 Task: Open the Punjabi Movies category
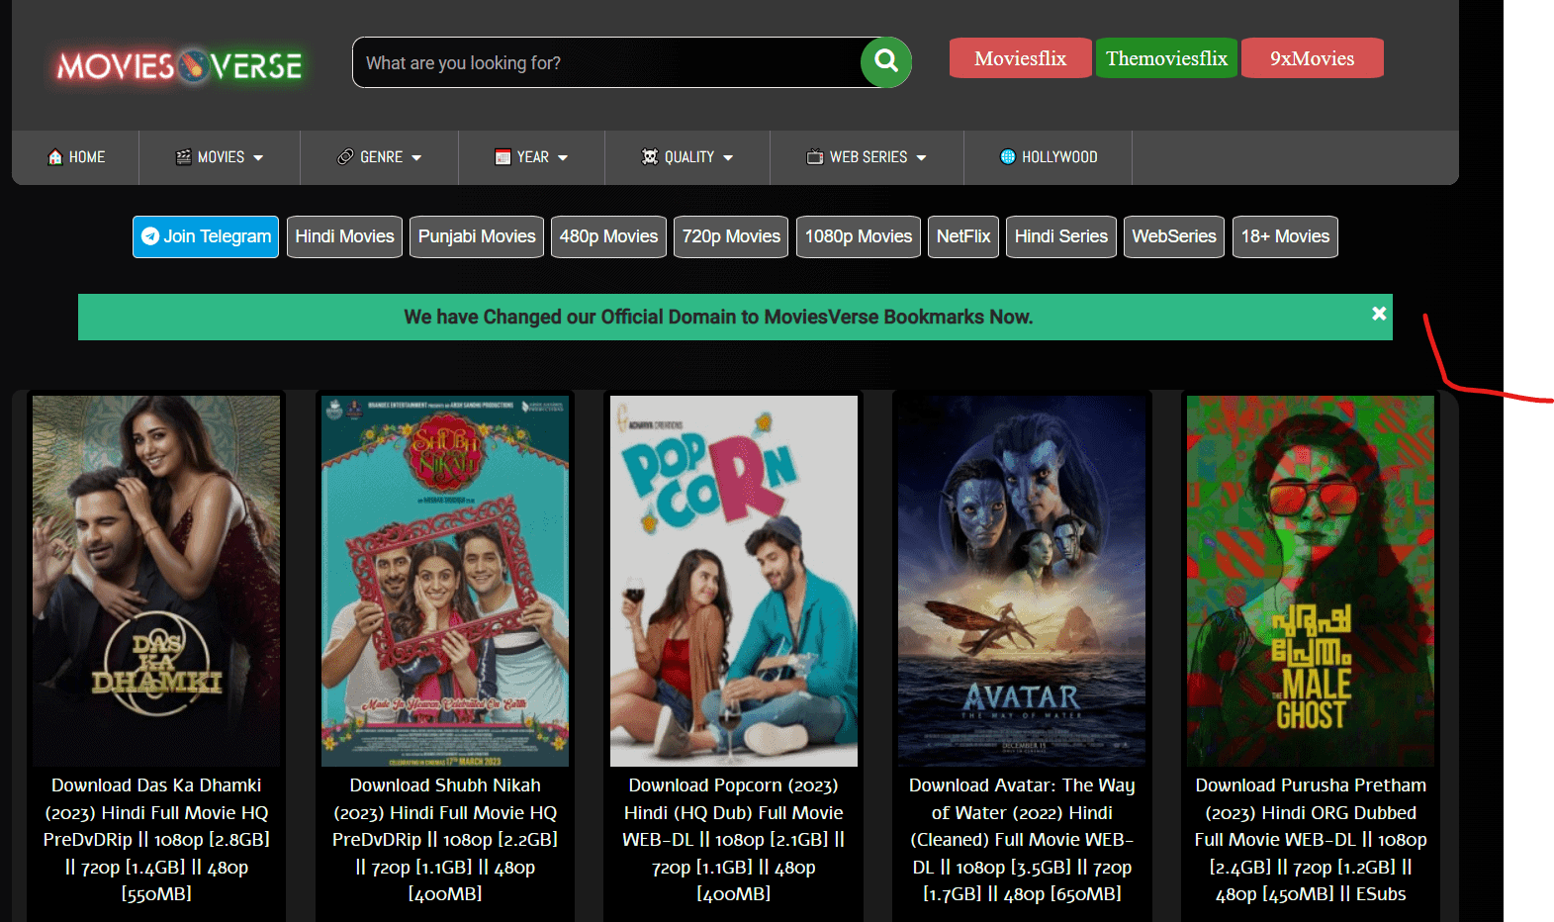click(x=477, y=236)
